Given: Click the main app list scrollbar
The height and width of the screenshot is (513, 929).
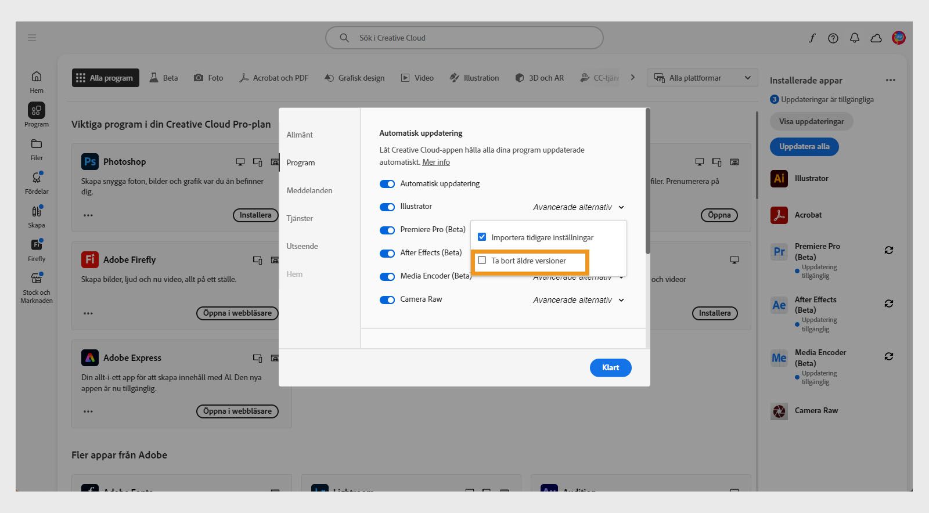Looking at the screenshot, I should tap(757, 156).
